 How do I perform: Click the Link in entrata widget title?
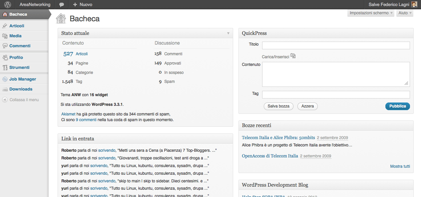[78, 139]
